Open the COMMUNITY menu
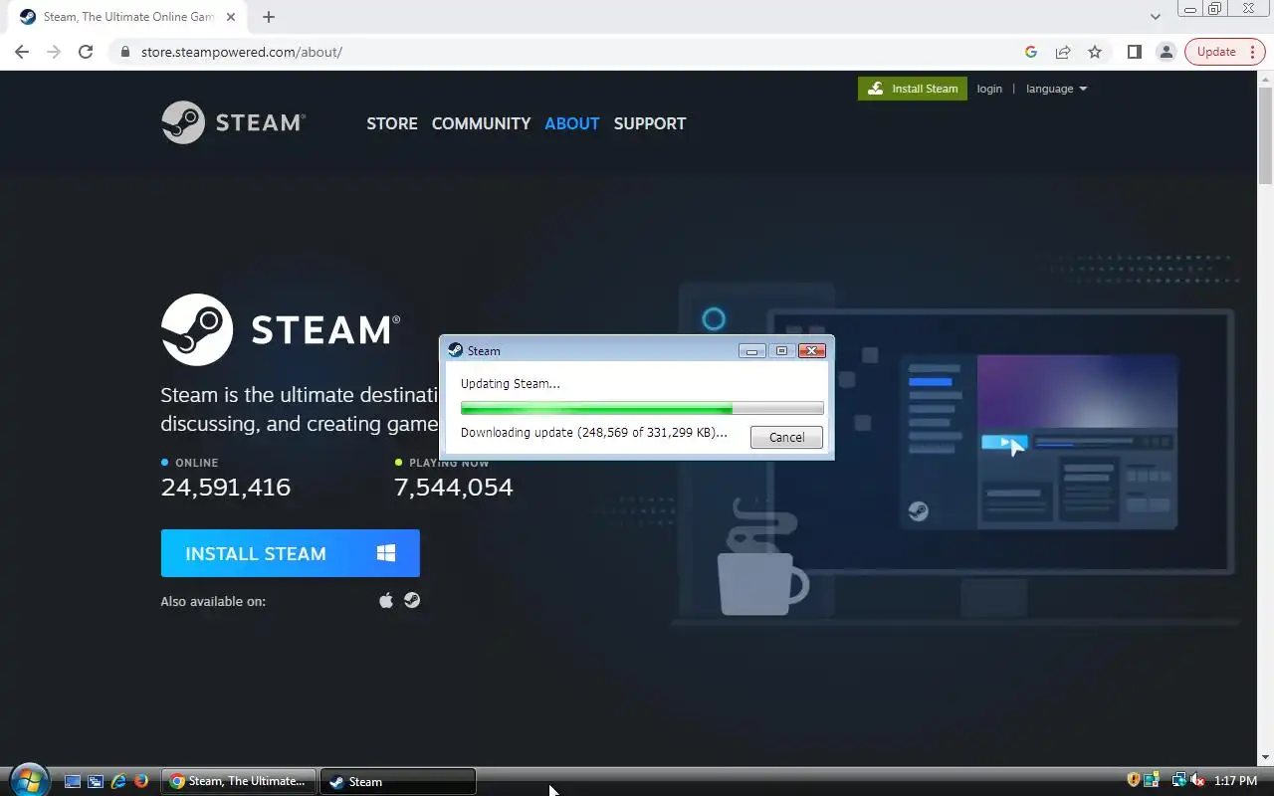1274x796 pixels. coord(481,123)
